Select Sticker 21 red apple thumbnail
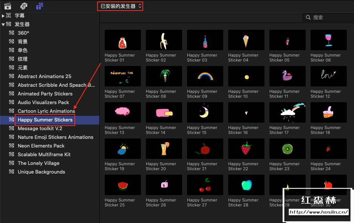The image size is (354, 223). (205, 149)
